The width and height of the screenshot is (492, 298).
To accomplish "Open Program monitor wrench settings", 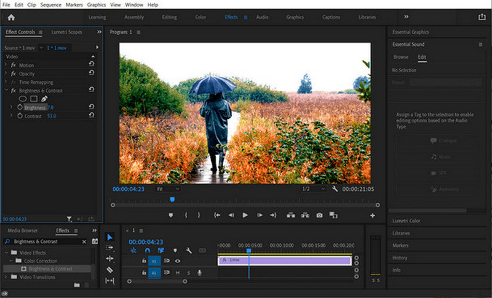I will 335,189.
